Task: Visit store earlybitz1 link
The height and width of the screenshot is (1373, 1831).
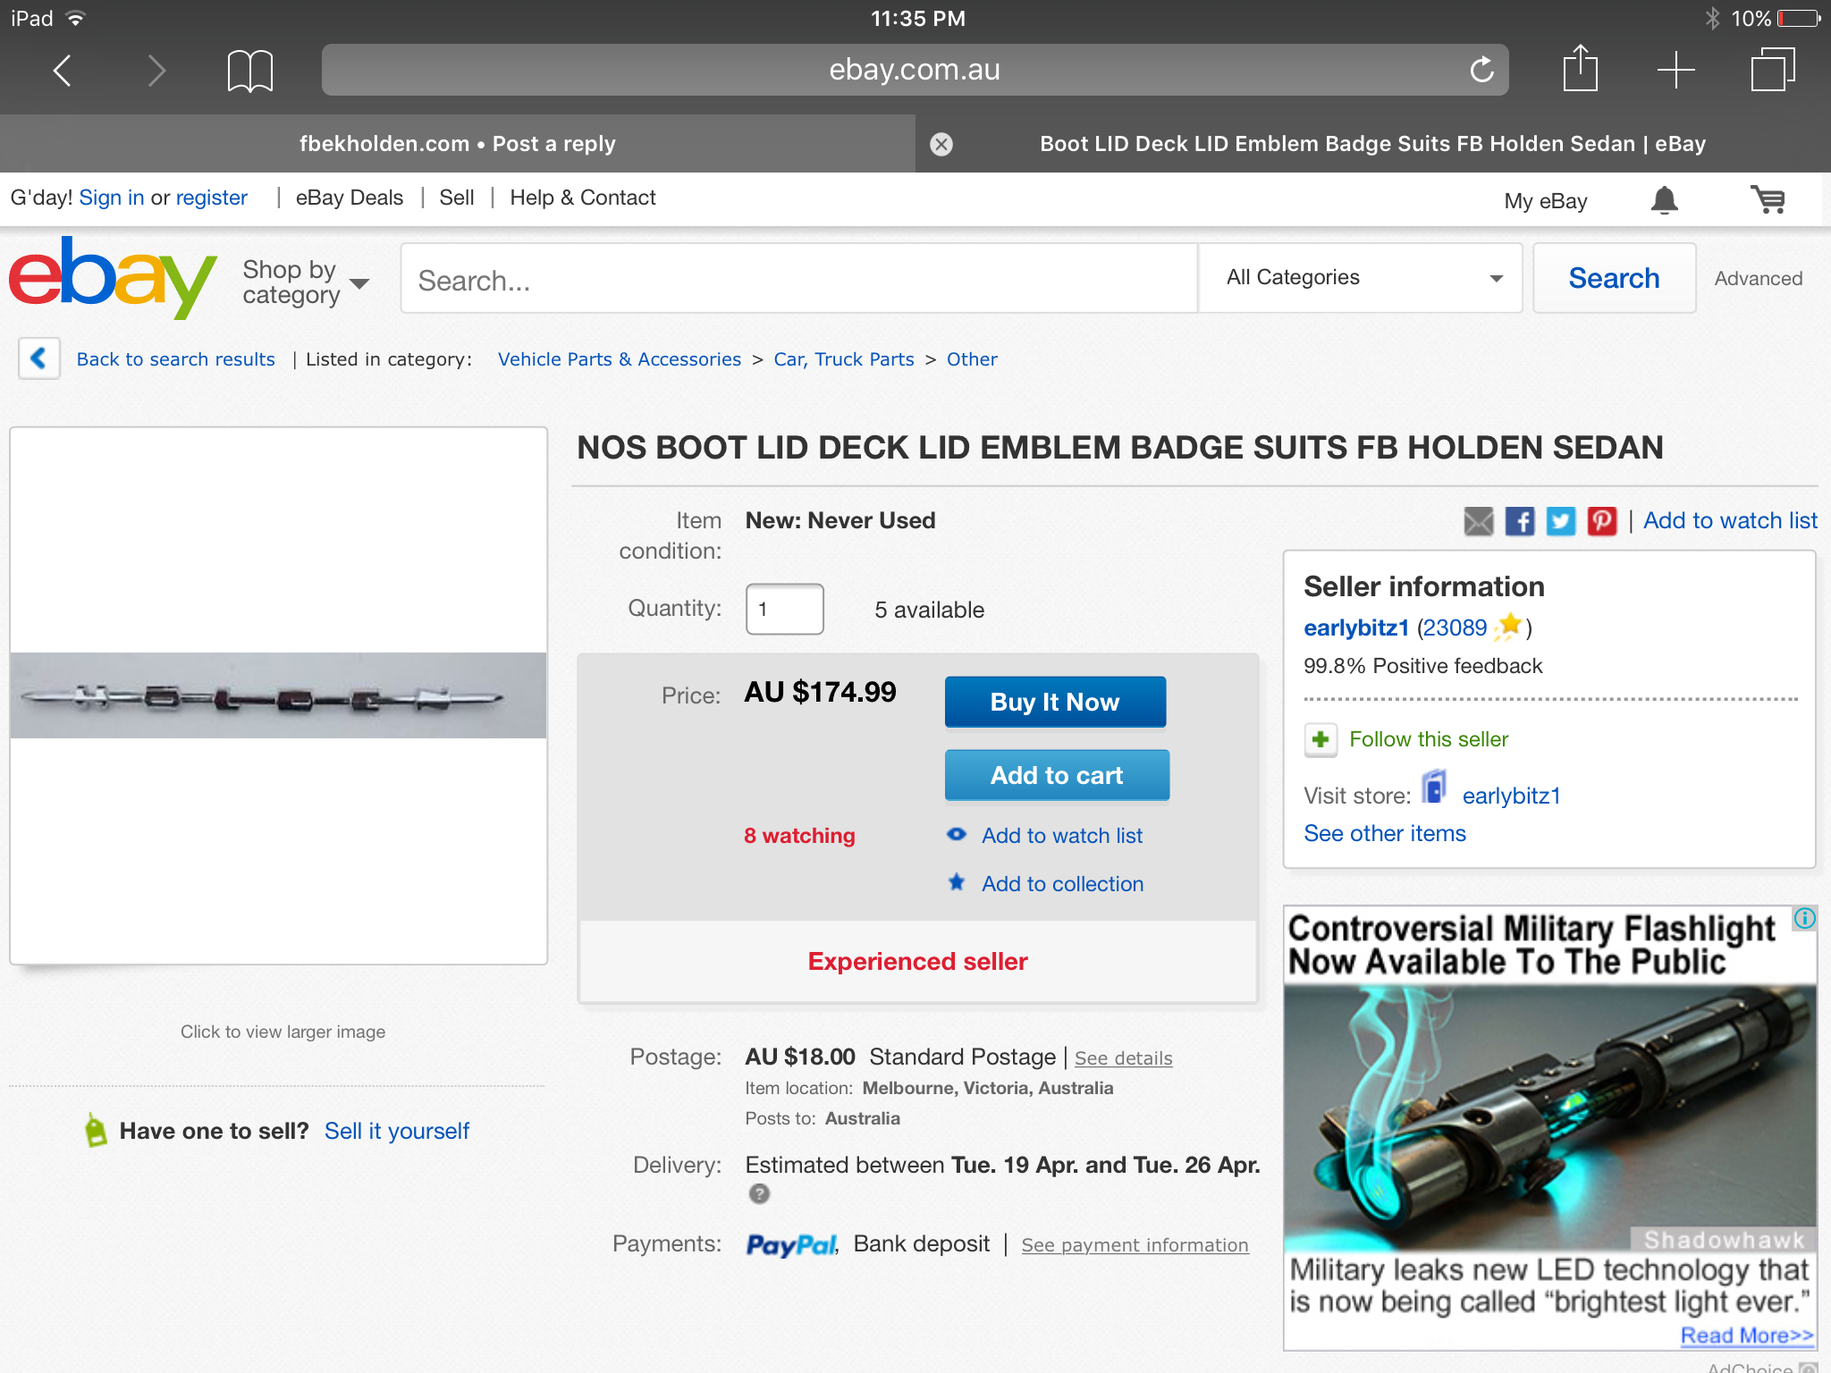Action: pyautogui.click(x=1511, y=796)
